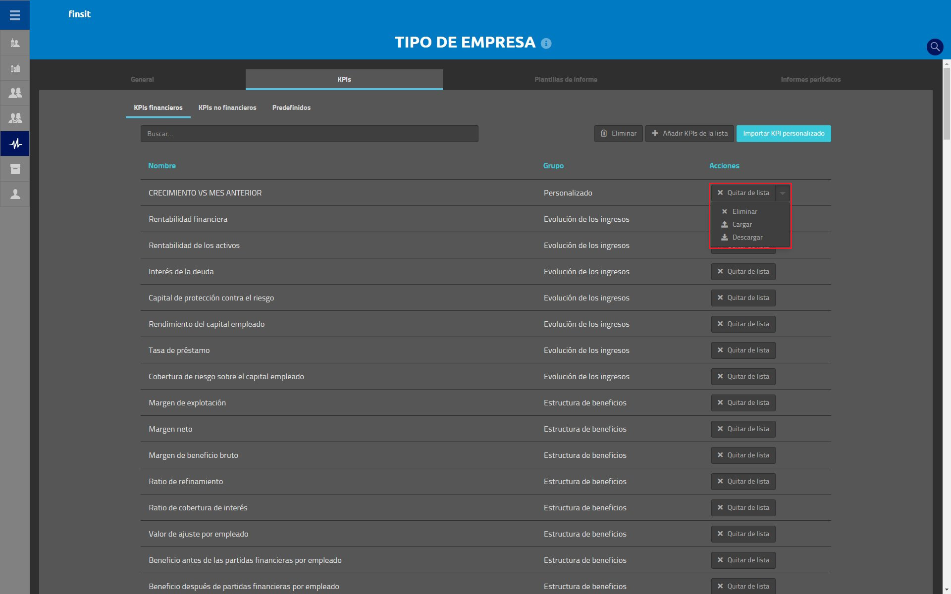
Task: Open the building-and-person sidebar icon
Action: (x=15, y=43)
